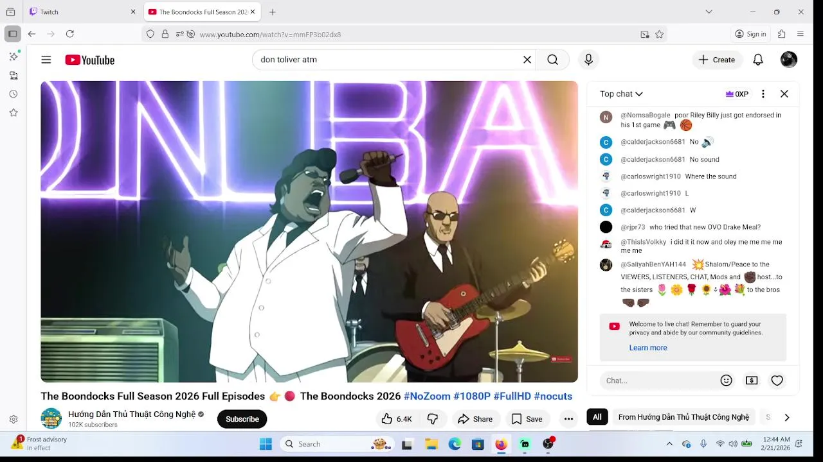This screenshot has width=823, height=462.
Task: Expand the Top chat dropdown
Action: point(621,94)
